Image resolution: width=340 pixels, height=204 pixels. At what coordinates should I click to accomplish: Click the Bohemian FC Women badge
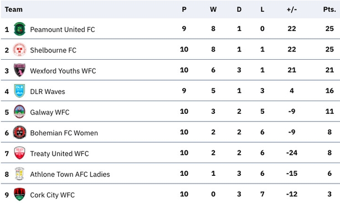tap(19, 132)
